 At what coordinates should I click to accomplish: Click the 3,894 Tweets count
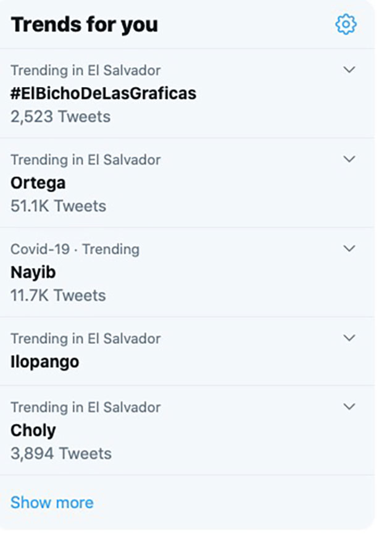coord(61,454)
